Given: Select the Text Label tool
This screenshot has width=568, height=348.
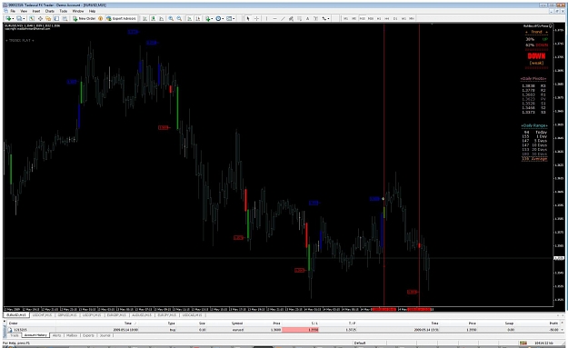Looking at the screenshot, I should tap(316, 18).
